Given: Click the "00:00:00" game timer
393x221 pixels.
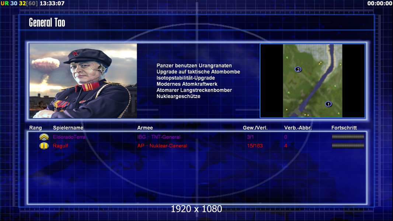Looking at the screenshot, I should coord(380,4).
